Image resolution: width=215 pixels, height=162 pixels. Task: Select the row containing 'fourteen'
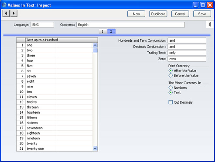coord(55,112)
